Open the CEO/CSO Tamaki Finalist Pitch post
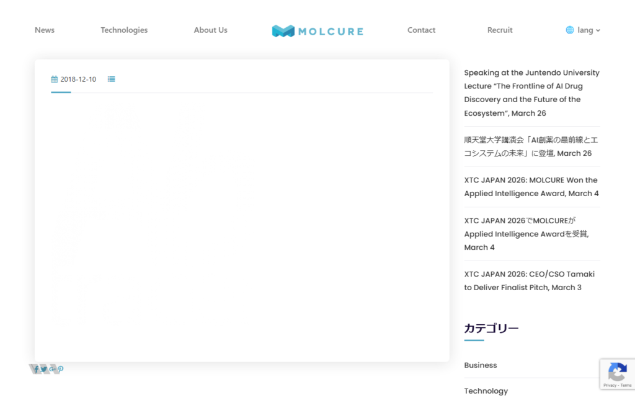This screenshot has height=396, width=635. click(x=529, y=280)
